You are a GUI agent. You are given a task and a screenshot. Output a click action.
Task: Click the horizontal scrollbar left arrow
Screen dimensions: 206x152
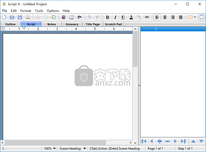2,143
